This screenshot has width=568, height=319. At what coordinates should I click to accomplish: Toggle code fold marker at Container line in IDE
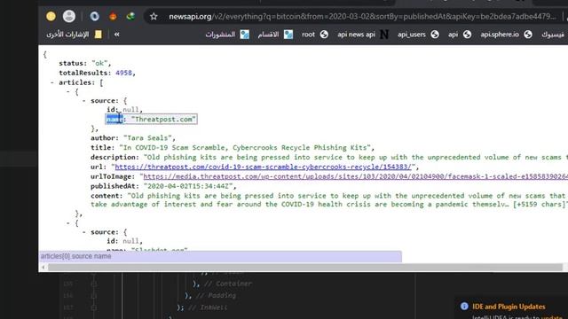(x=94, y=284)
